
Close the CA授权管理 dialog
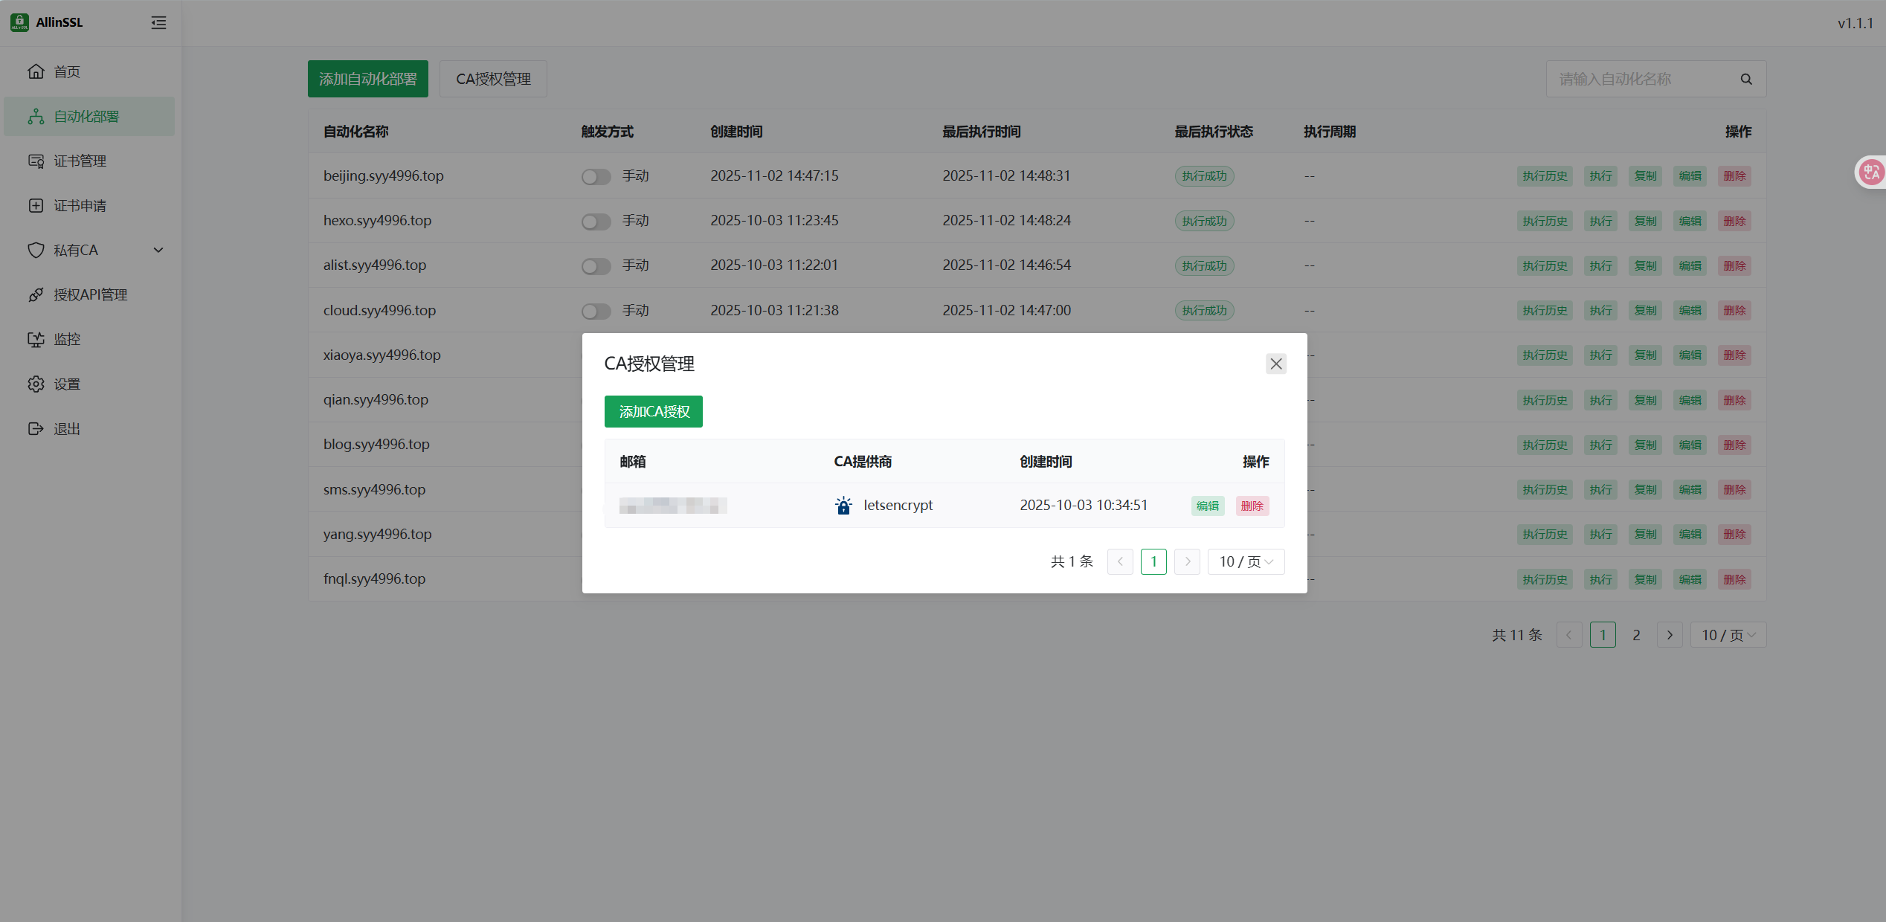[x=1276, y=364]
